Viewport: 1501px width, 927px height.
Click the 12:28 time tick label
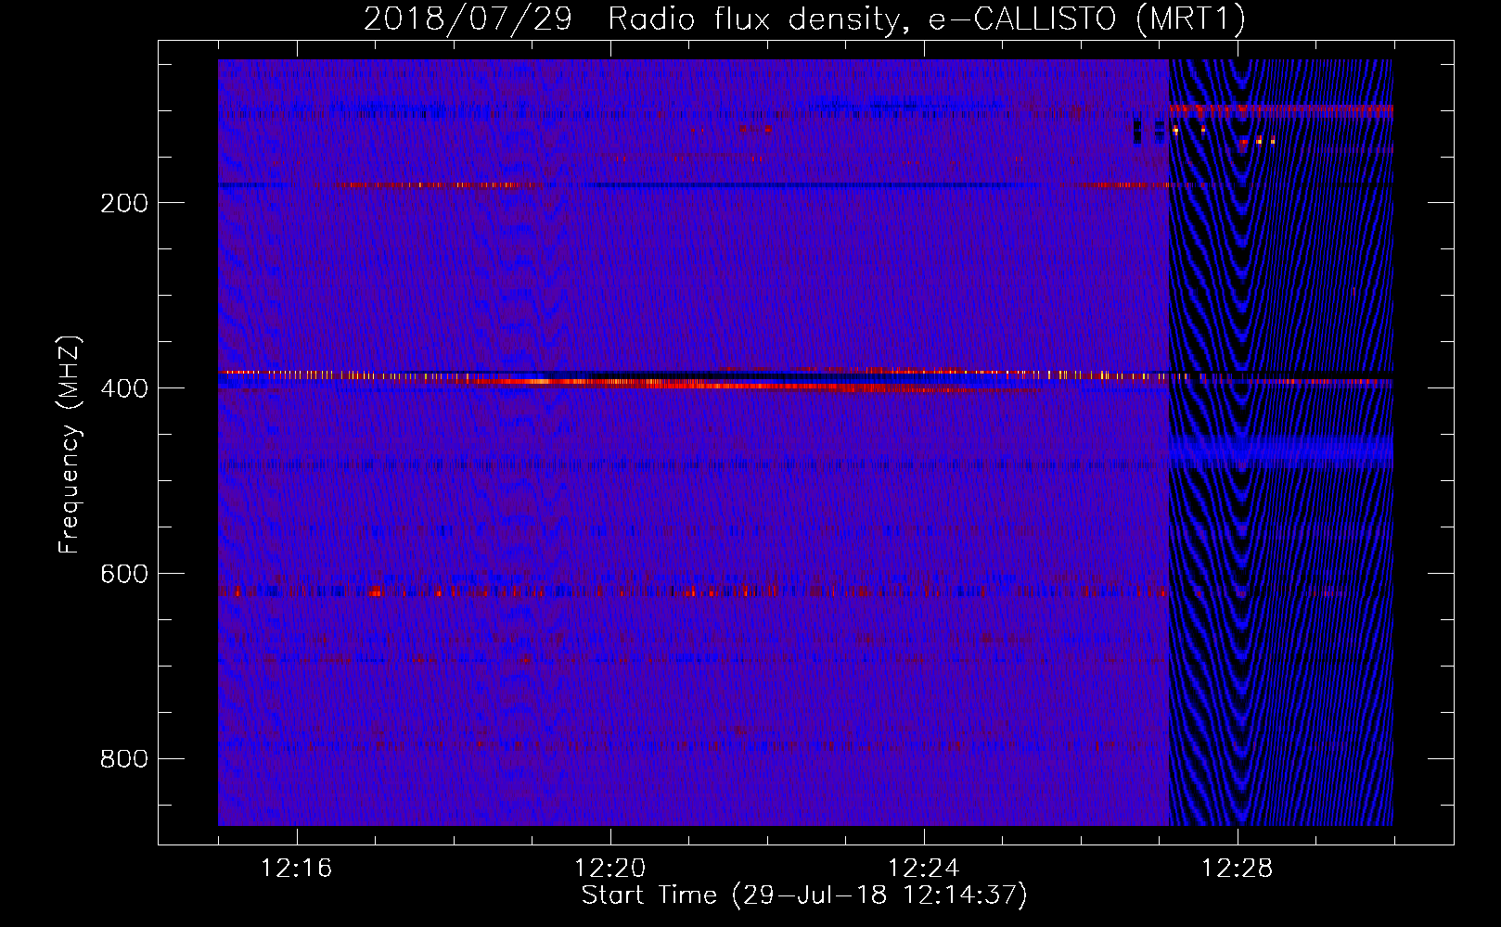1238,868
